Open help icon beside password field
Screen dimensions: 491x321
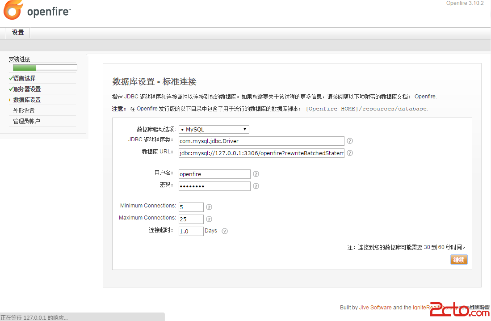pyautogui.click(x=256, y=186)
